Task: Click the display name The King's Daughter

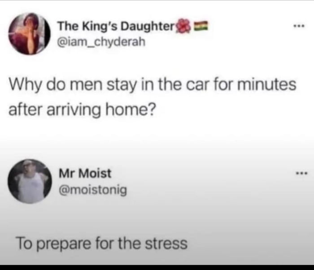Action: (116, 26)
